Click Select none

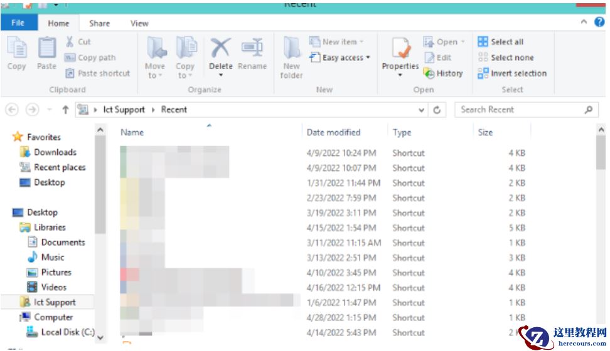tap(506, 58)
